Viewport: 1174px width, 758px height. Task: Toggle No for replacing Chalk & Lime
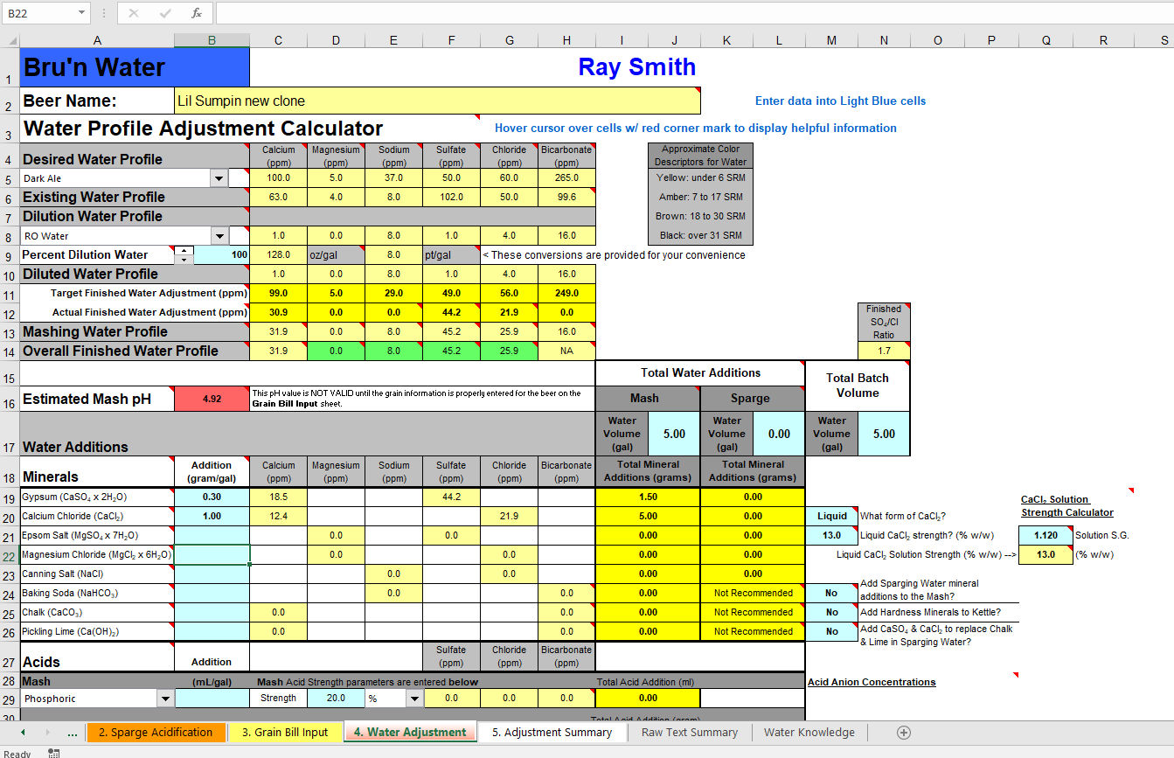[831, 631]
